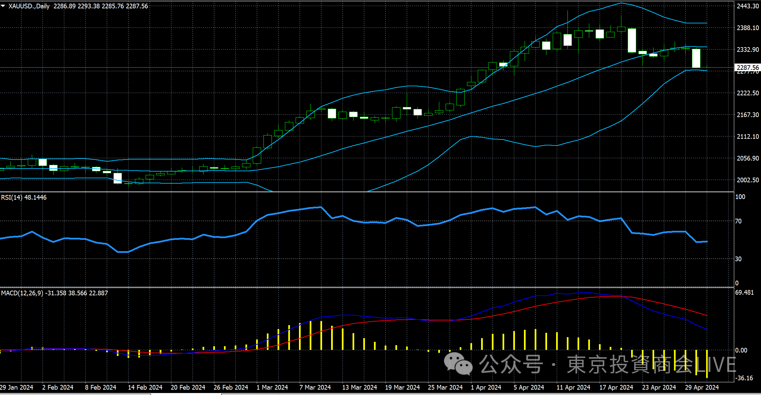This screenshot has width=761, height=395.
Task: Click the 2002.50 price axis label
Action: point(748,180)
